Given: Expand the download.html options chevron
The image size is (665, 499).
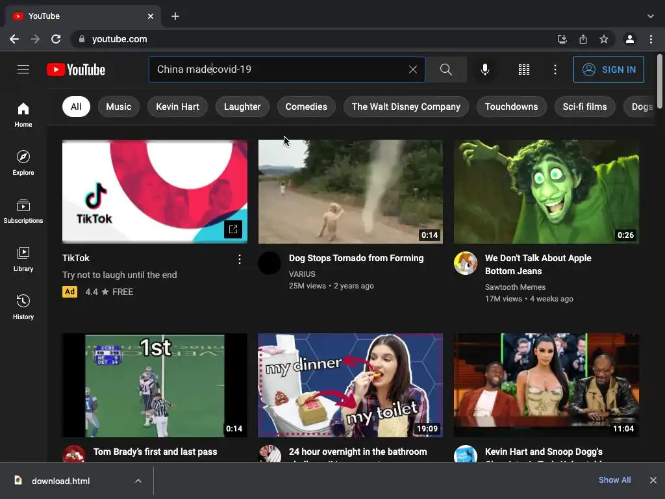Looking at the screenshot, I should (138, 481).
